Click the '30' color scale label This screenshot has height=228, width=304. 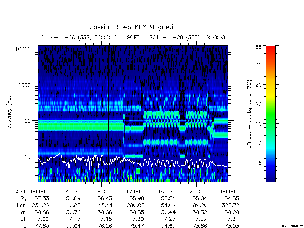(258, 65)
